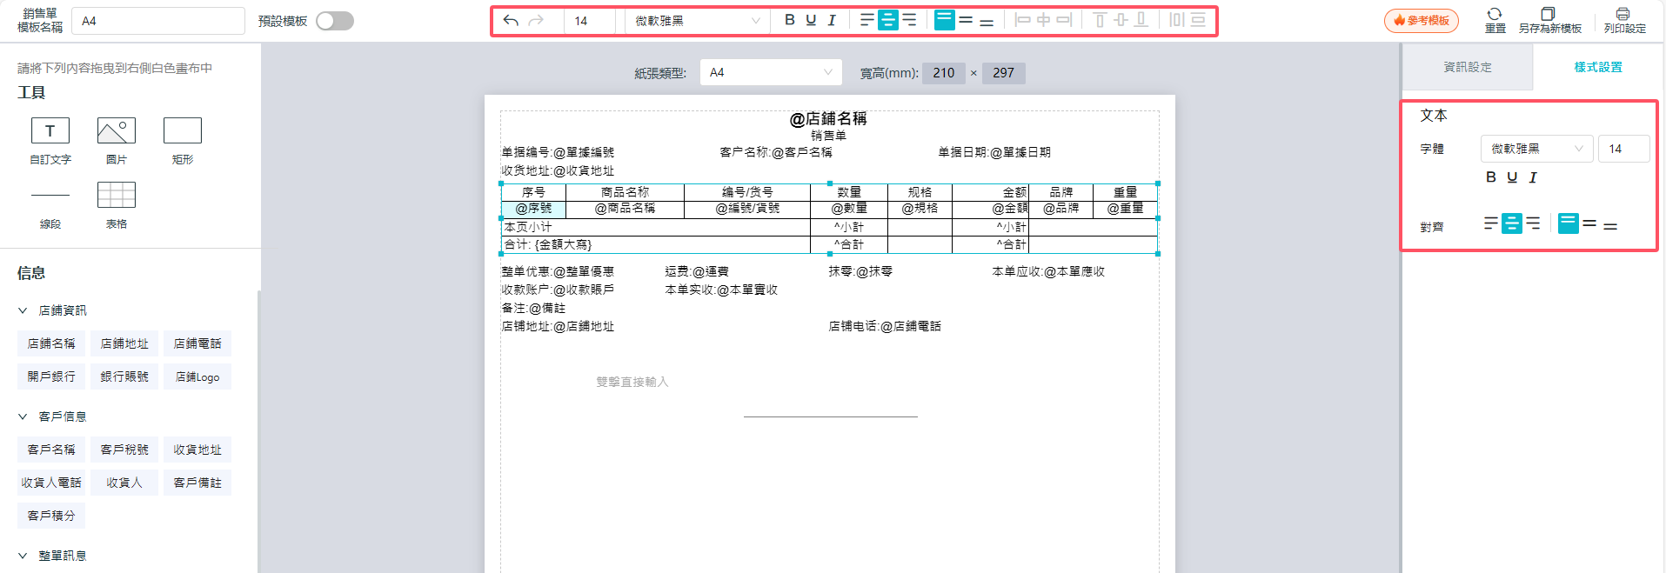Toggle the 預設模板 switch

point(335,21)
